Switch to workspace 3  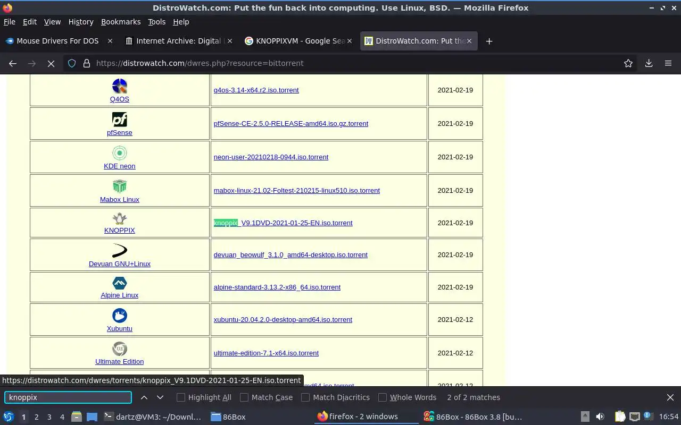coord(49,417)
